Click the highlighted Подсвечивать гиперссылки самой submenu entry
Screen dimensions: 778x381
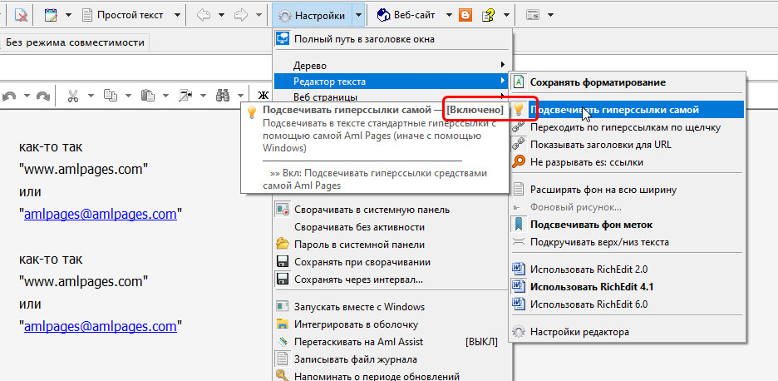click(x=628, y=109)
